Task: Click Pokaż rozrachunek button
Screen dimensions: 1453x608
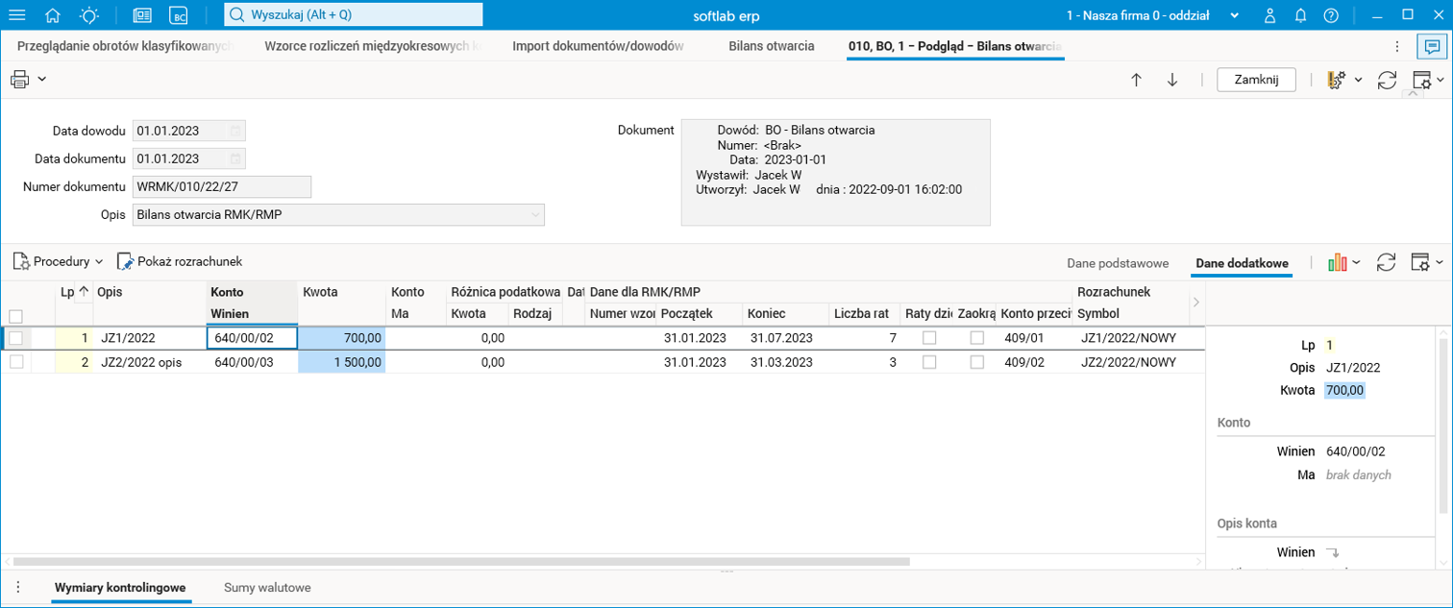Action: click(x=180, y=261)
